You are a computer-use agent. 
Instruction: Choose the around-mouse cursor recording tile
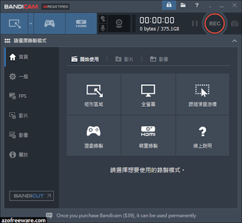(x=203, y=94)
